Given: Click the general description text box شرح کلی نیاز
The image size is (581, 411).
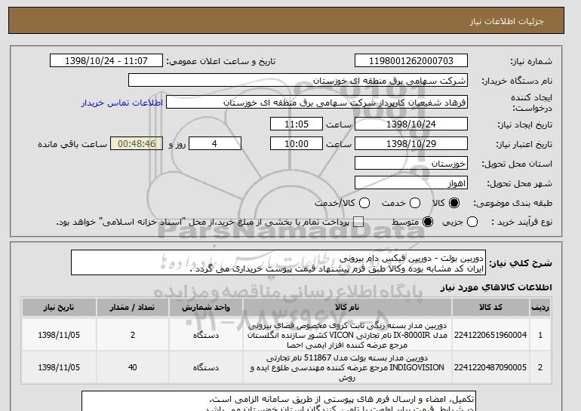Looking at the screenshot, I should [278, 262].
